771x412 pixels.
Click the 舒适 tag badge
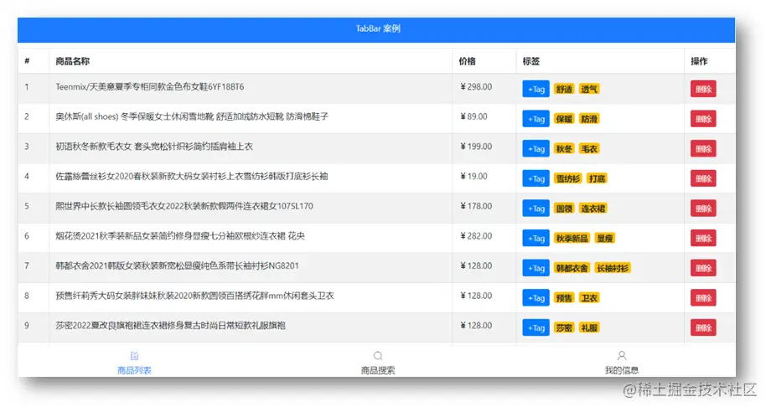pos(564,89)
